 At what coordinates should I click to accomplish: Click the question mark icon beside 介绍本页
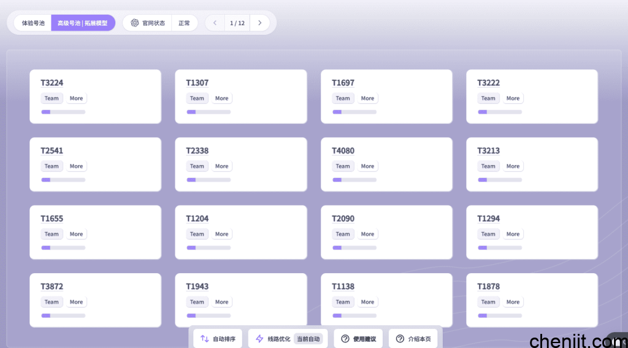400,339
